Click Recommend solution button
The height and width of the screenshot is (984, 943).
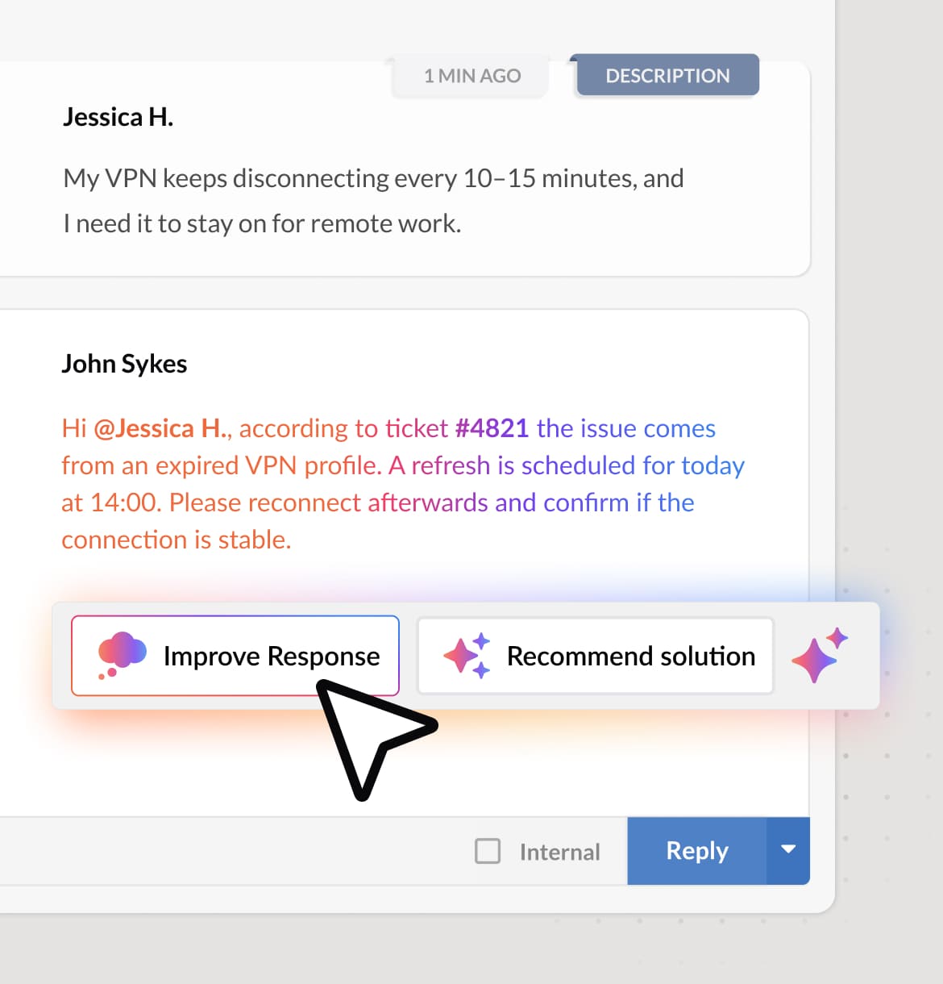(x=596, y=656)
